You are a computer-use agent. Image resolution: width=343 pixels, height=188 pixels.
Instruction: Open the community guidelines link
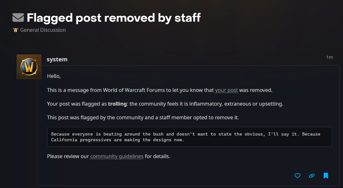click(117, 156)
